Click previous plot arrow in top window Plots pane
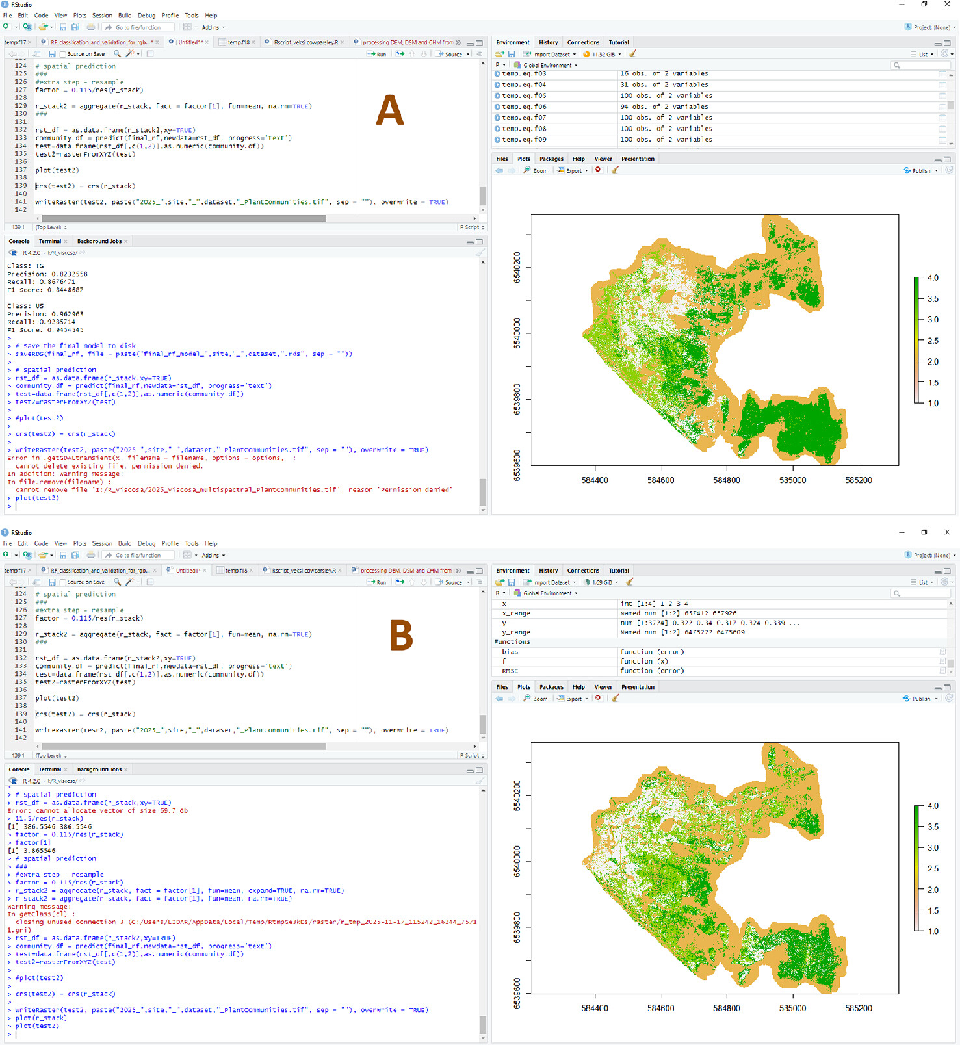960x1045 pixels. (499, 170)
